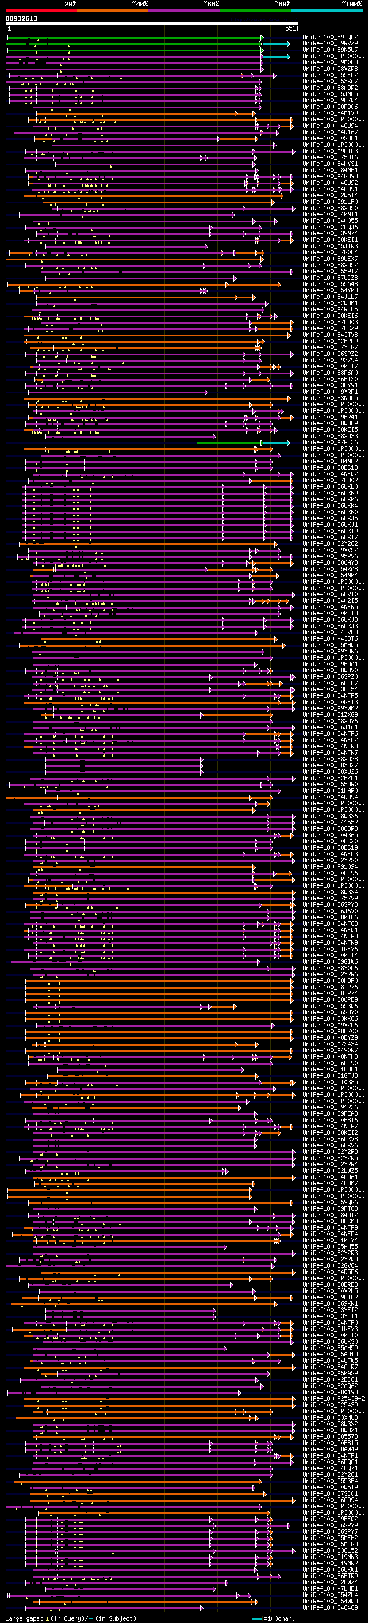Click the UniRef100_A4R167 label
Image resolution: width=368 pixels, height=1623 pixels.
click(x=330, y=132)
